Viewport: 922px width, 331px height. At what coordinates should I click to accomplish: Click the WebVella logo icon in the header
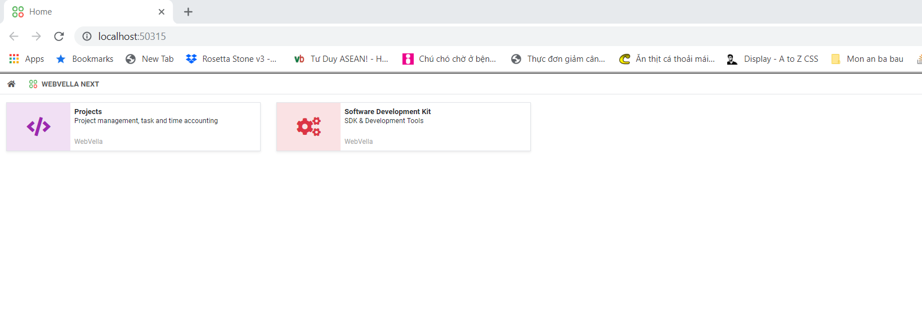tap(33, 84)
